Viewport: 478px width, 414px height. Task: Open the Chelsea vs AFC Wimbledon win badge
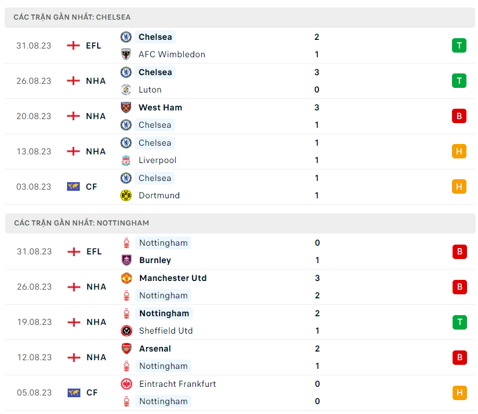pyautogui.click(x=459, y=46)
